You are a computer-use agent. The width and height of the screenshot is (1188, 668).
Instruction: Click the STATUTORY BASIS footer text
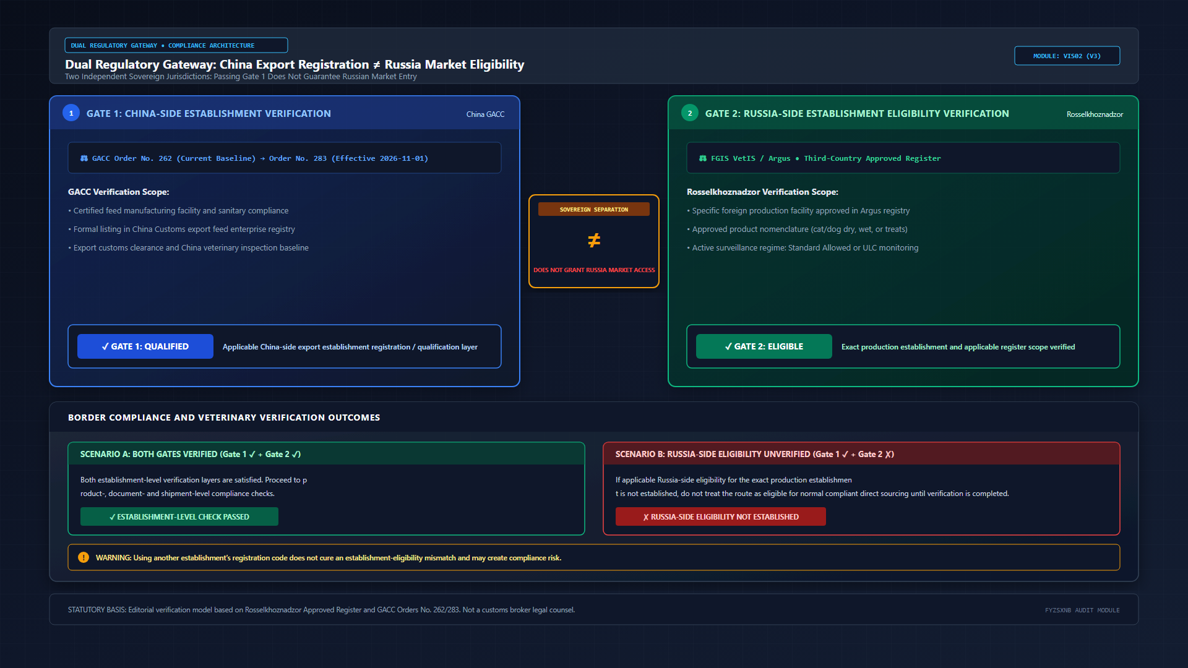(x=321, y=610)
